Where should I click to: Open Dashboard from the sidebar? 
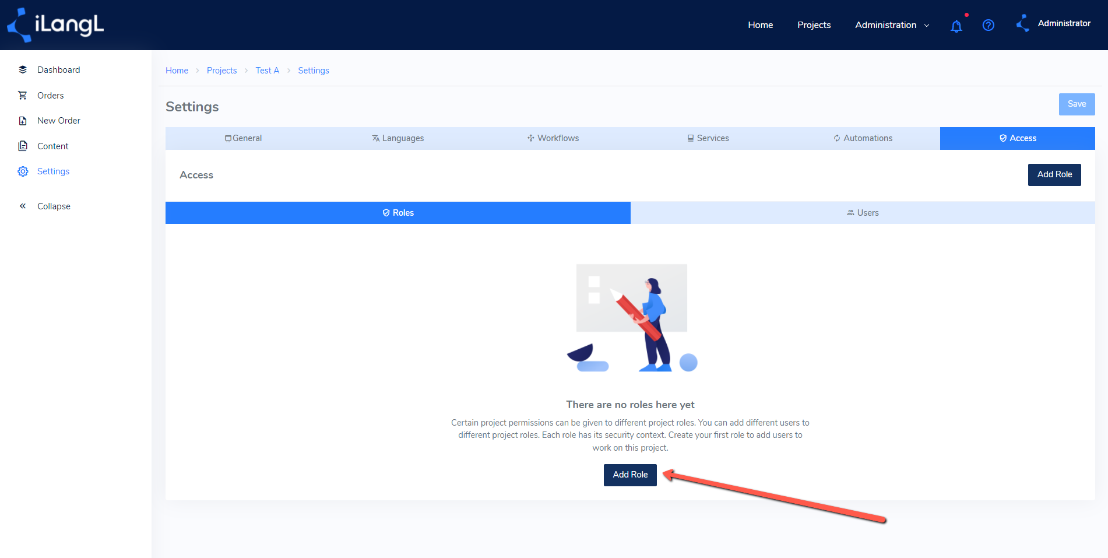coord(58,70)
